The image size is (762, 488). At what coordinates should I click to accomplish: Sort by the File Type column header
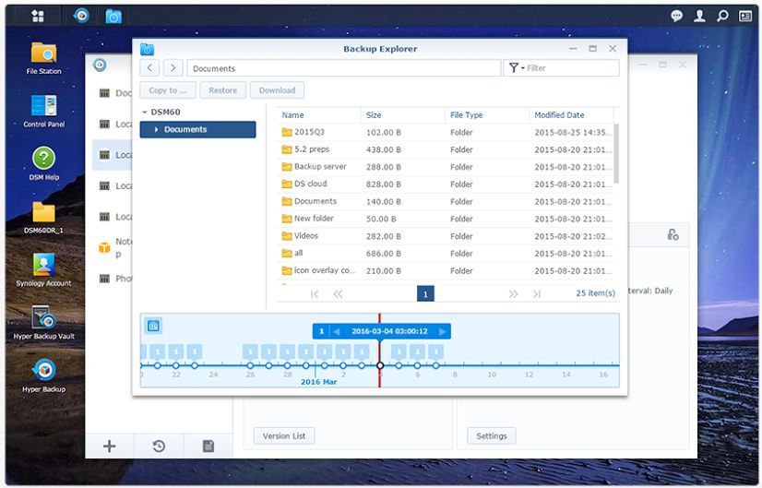click(x=487, y=115)
